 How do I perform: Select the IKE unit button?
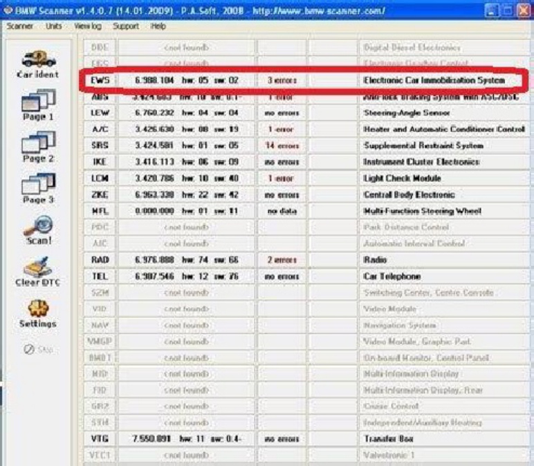pyautogui.click(x=100, y=162)
